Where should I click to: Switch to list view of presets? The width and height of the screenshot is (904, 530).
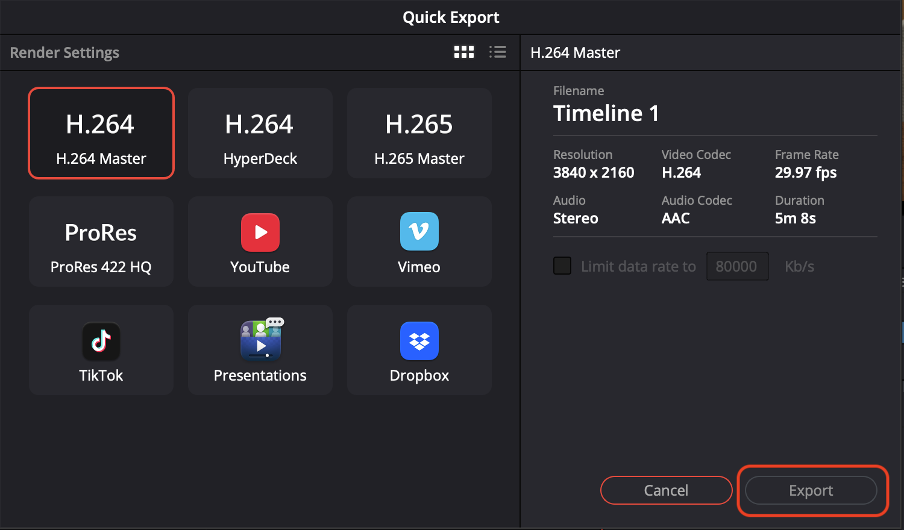point(497,52)
